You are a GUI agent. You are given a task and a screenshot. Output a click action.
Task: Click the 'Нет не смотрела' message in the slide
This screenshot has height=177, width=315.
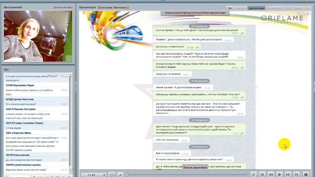pos(171,140)
